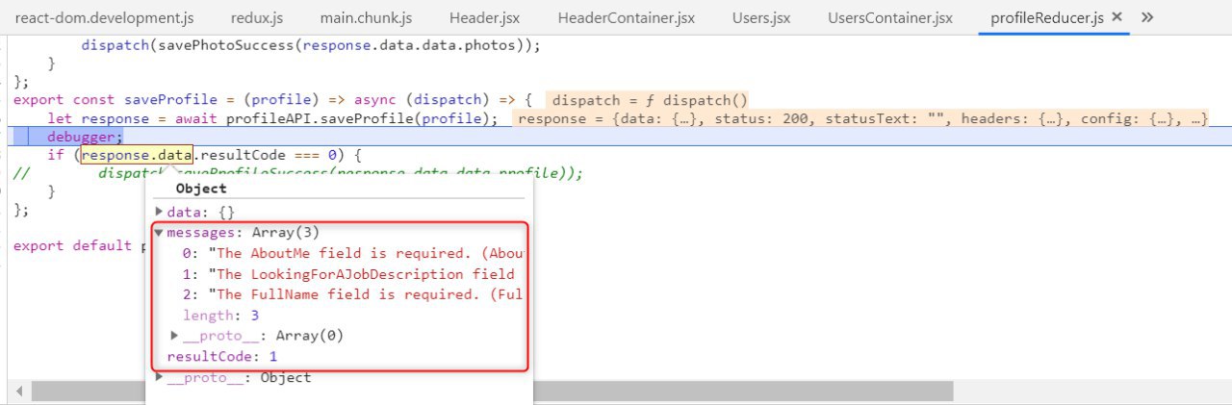This screenshot has height=405, width=1232.
Task: Click the savePhotoSuccess dispatch code line
Action: tap(311, 45)
